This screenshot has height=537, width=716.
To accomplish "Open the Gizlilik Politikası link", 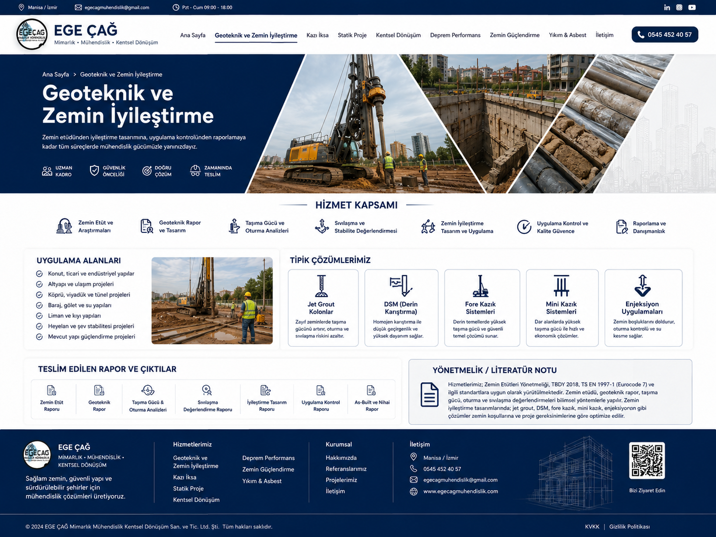I will [629, 527].
